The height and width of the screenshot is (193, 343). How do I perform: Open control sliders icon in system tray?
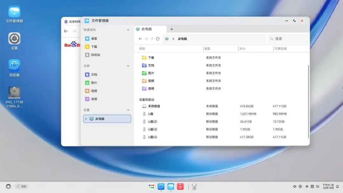coord(318,186)
